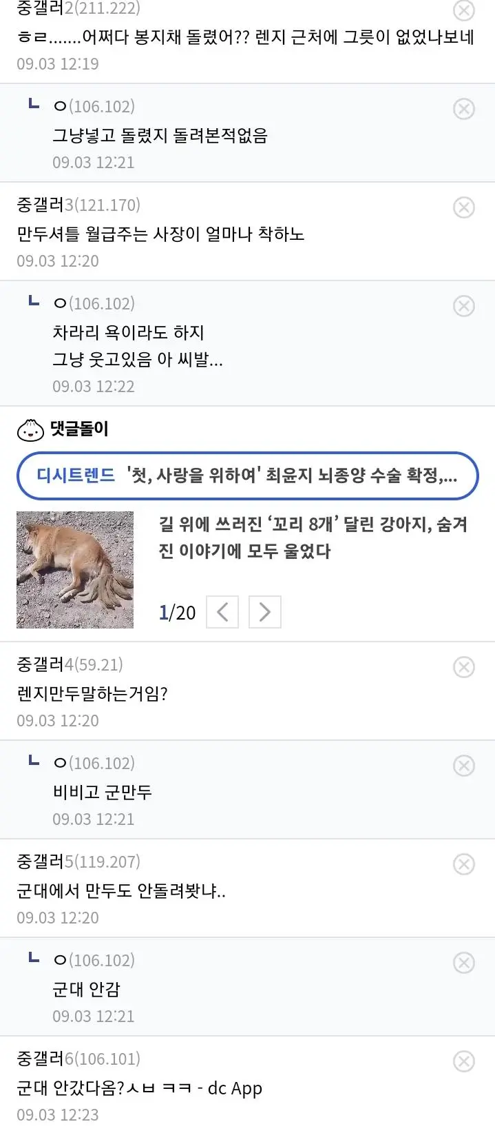
Task: Open the dog photo thumbnail
Action: tap(75, 570)
